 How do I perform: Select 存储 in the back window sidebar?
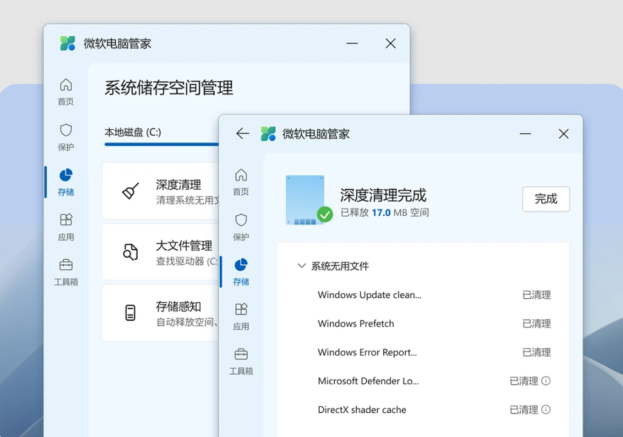[66, 182]
